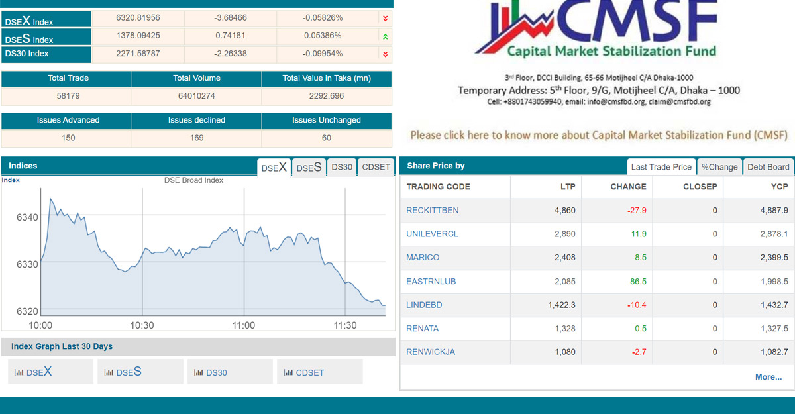Screen dimensions: 795x414
Task: Click the RENWICKJA trading code link
Action: coord(431,352)
